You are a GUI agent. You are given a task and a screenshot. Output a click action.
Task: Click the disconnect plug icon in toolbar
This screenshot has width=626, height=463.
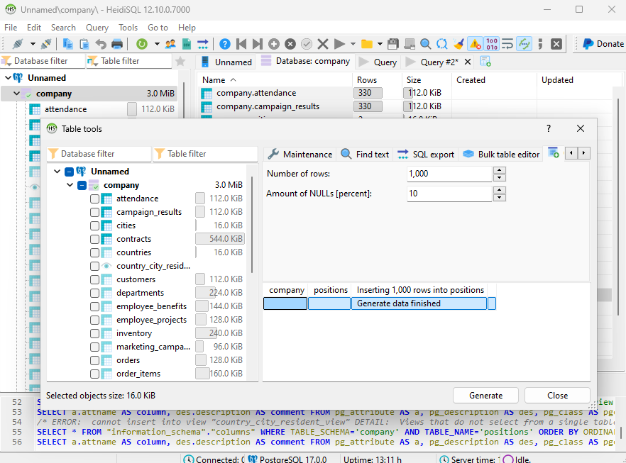46,44
